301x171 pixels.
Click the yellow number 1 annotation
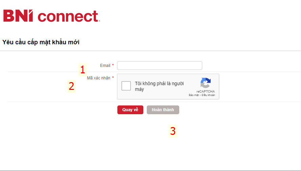[x=83, y=70]
